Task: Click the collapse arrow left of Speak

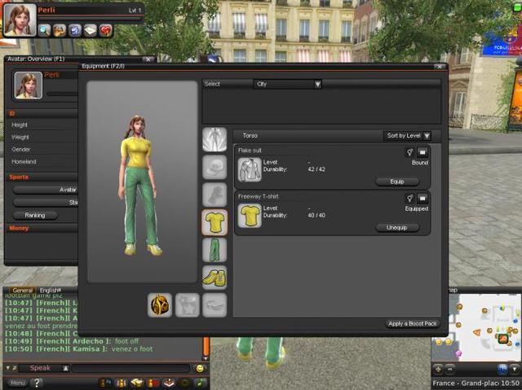Action: pyautogui.click(x=8, y=368)
